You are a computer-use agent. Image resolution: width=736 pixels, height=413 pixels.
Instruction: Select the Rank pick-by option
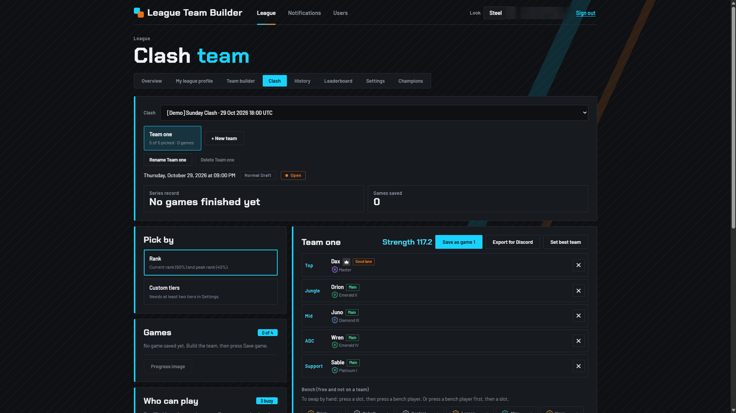point(210,262)
